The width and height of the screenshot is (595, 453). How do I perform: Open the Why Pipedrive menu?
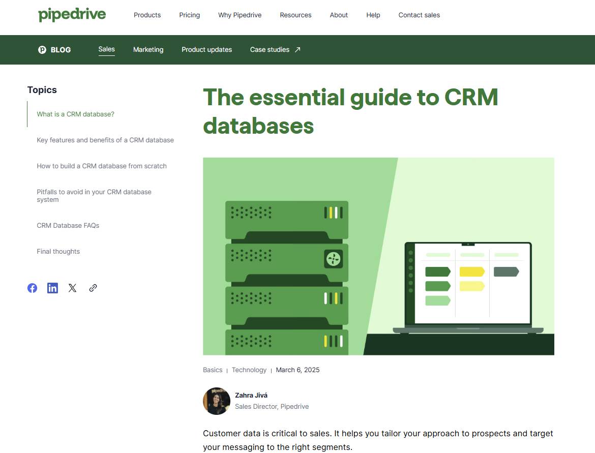[x=240, y=15]
